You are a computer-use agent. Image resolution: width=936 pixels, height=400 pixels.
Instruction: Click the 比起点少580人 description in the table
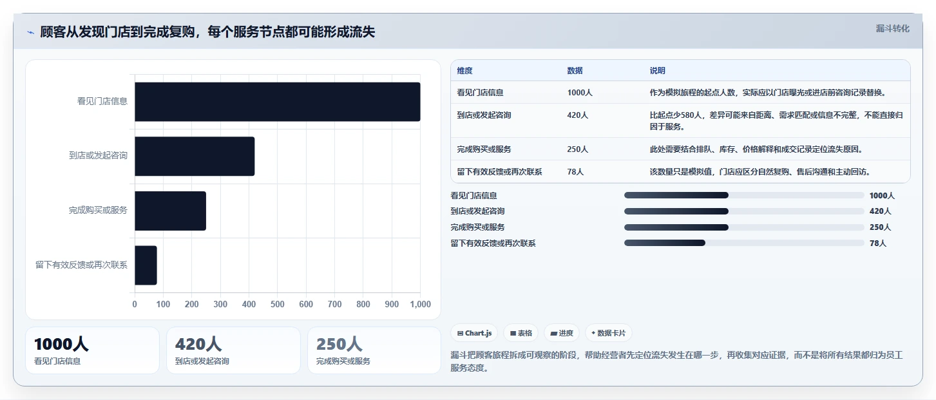[776, 121]
